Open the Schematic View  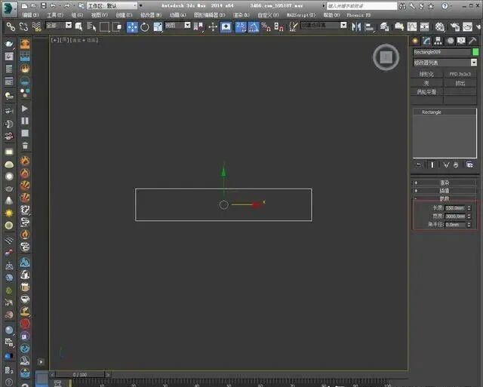coord(424,27)
